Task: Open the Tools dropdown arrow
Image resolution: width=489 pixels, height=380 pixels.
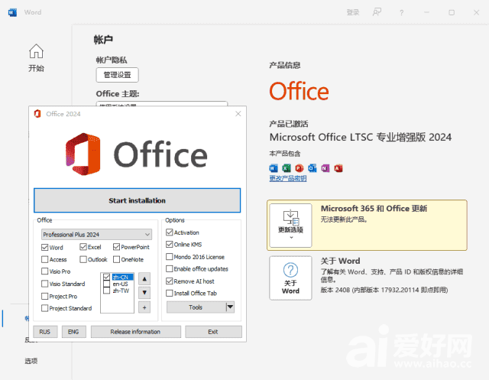Action: (230, 307)
